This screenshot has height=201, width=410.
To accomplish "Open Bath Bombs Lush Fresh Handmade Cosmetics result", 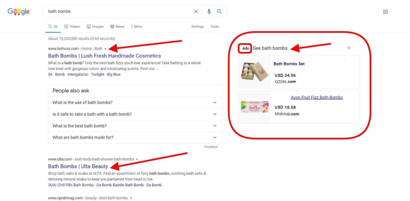I will 105,56.
